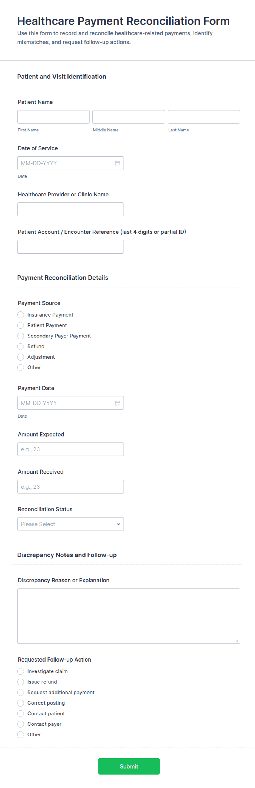
Task: Select Request additional payment action
Action: tap(21, 693)
